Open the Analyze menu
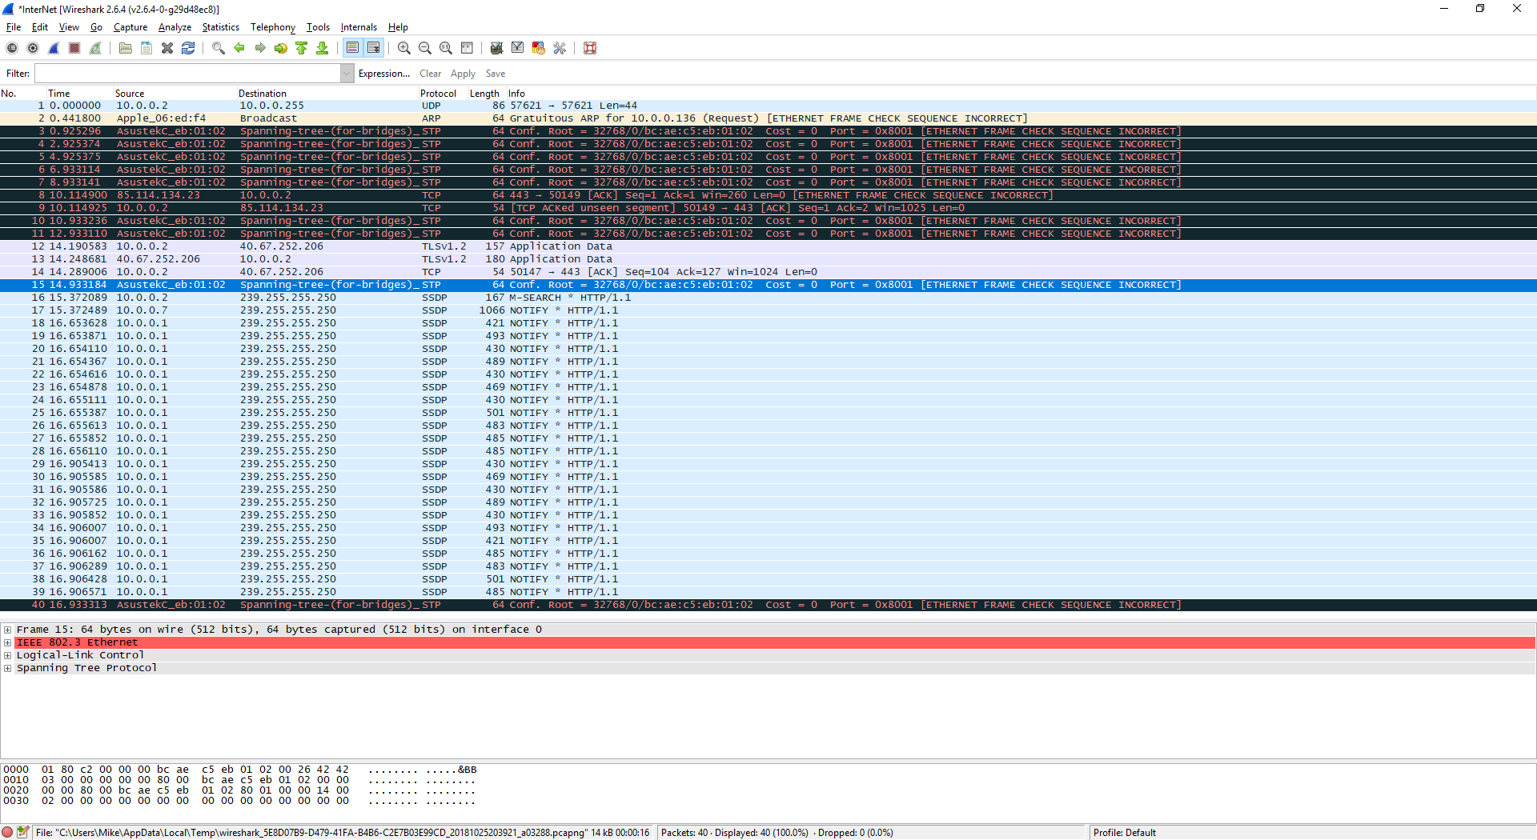 [x=175, y=27]
